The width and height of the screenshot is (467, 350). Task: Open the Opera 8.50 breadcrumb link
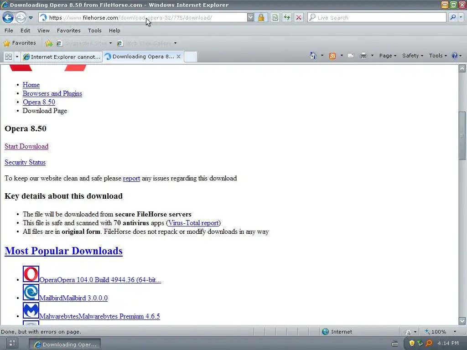[39, 102]
